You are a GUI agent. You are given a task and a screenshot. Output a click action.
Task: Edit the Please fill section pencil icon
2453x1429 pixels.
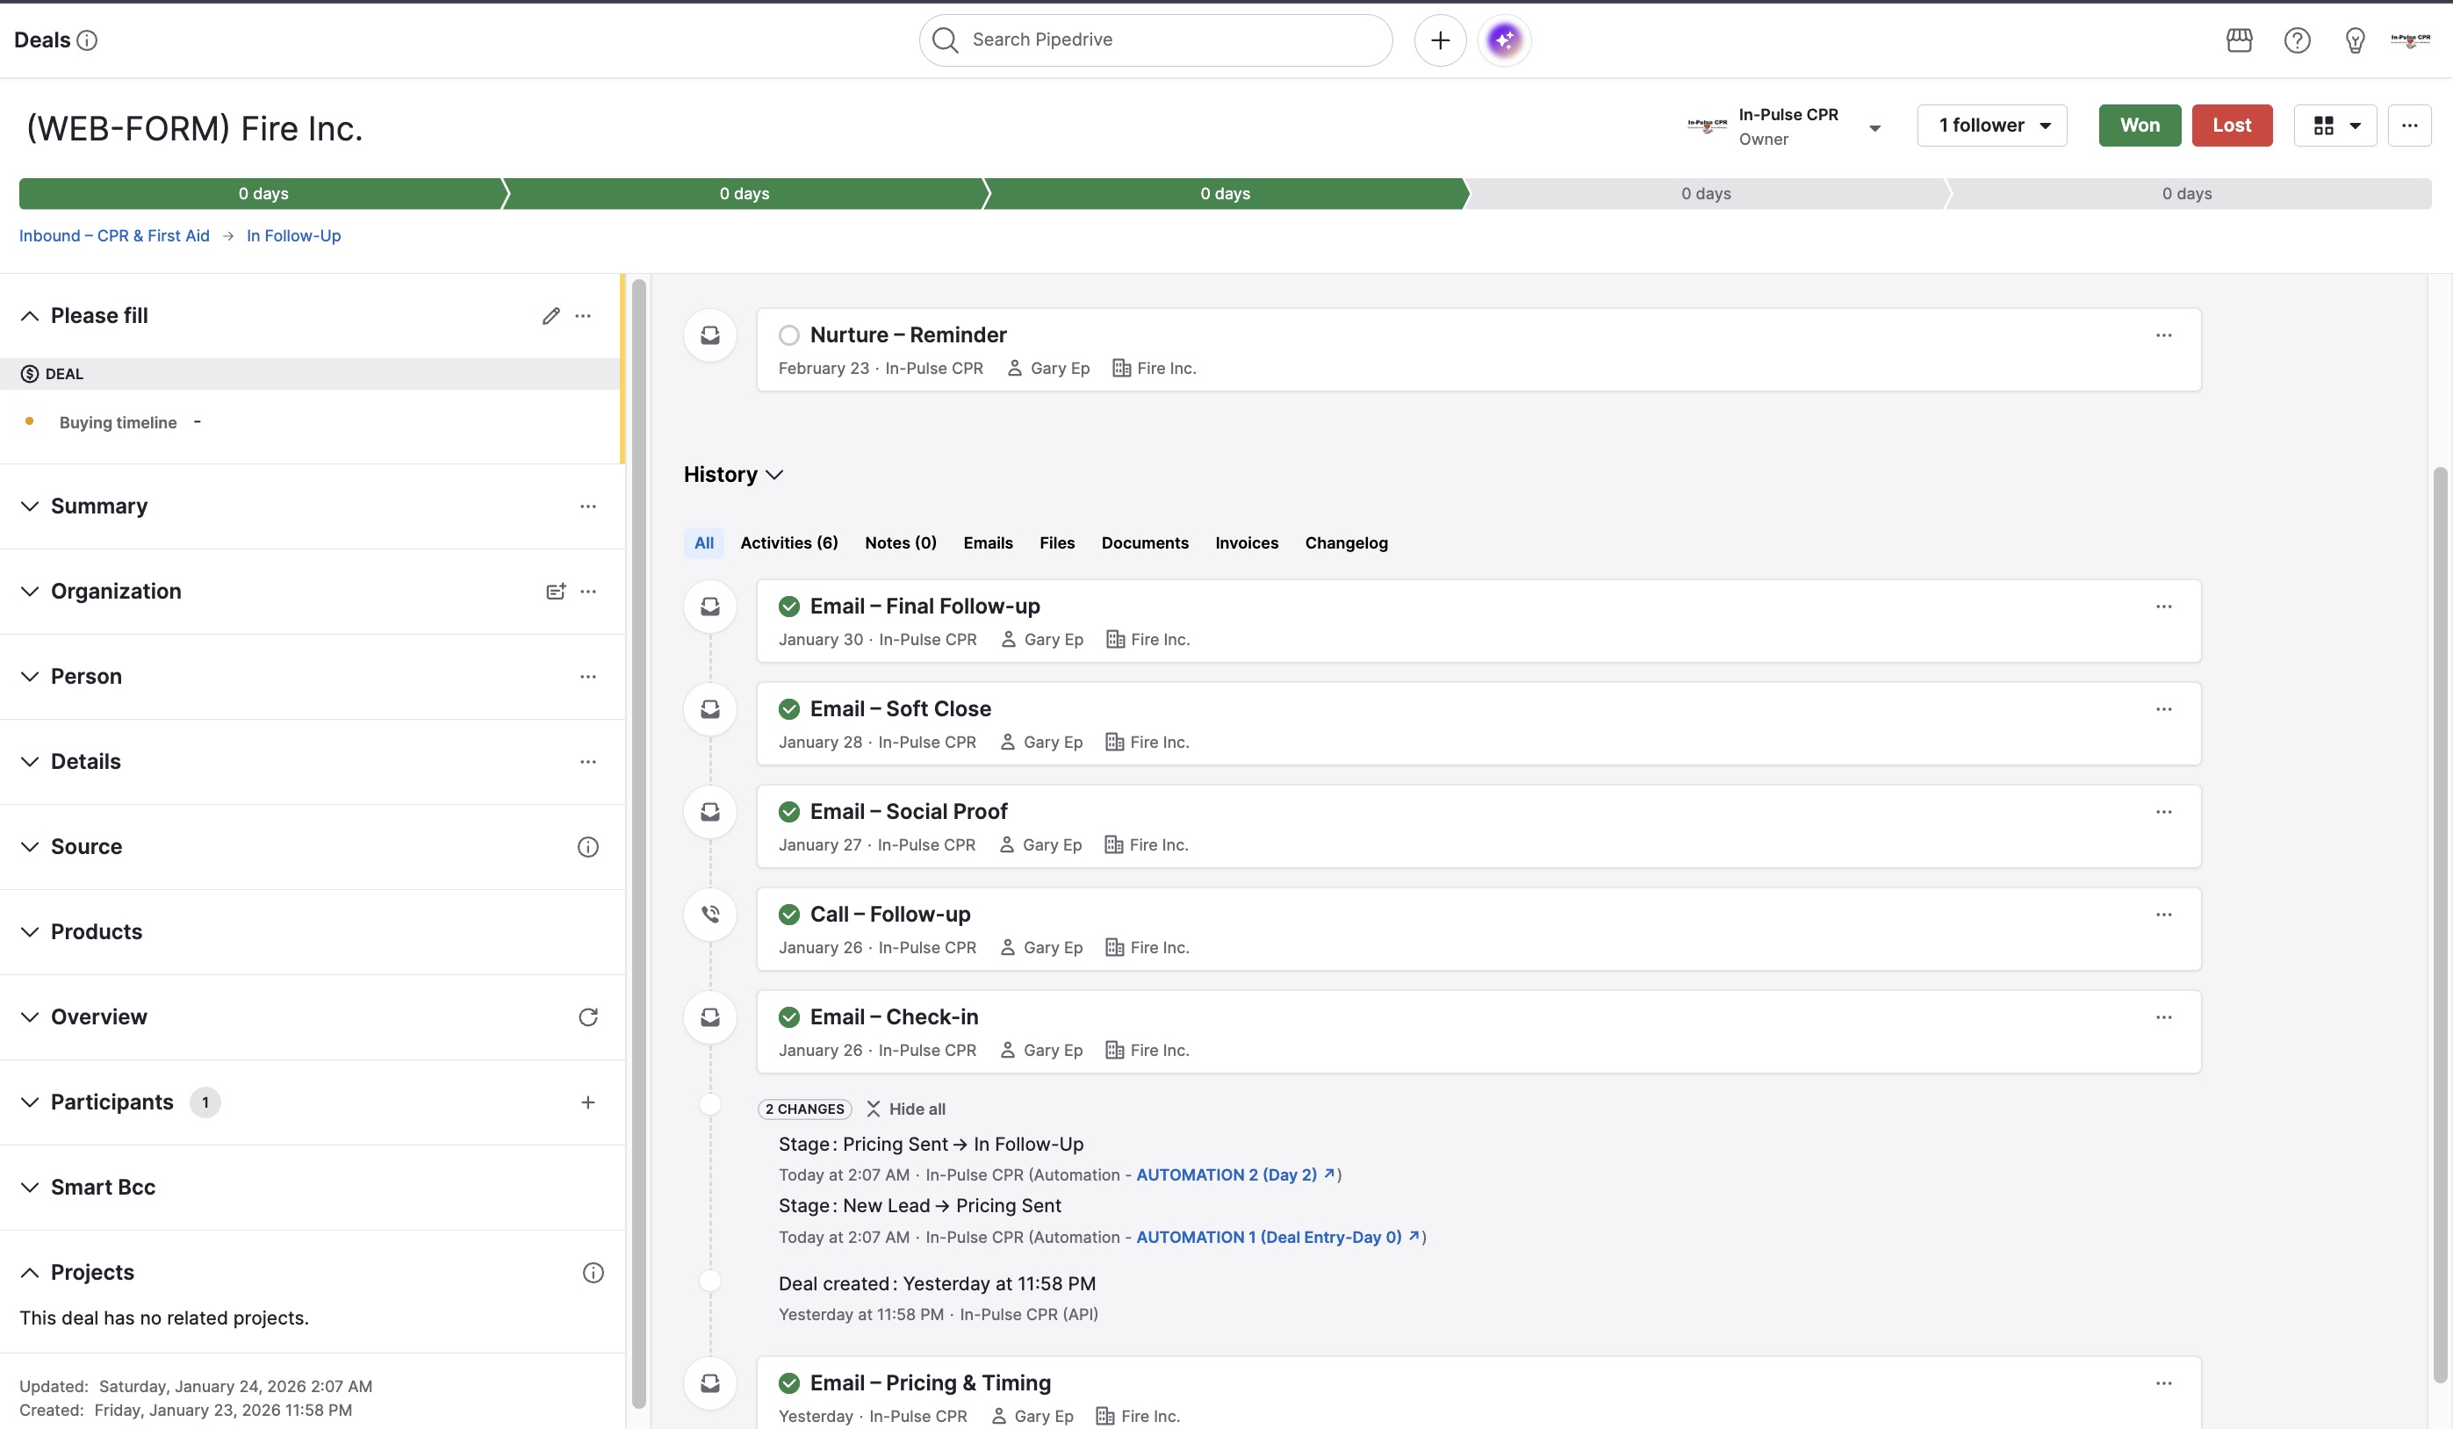tap(551, 315)
